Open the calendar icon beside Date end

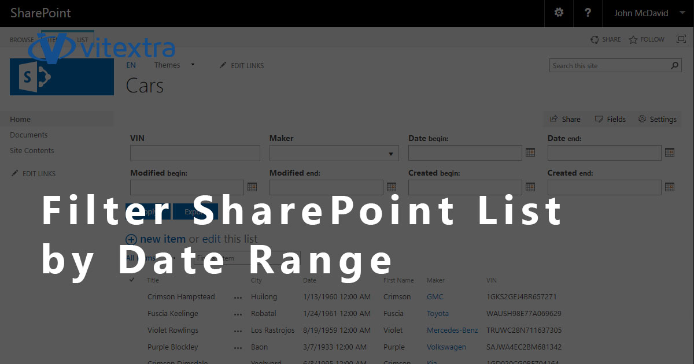pos(670,153)
